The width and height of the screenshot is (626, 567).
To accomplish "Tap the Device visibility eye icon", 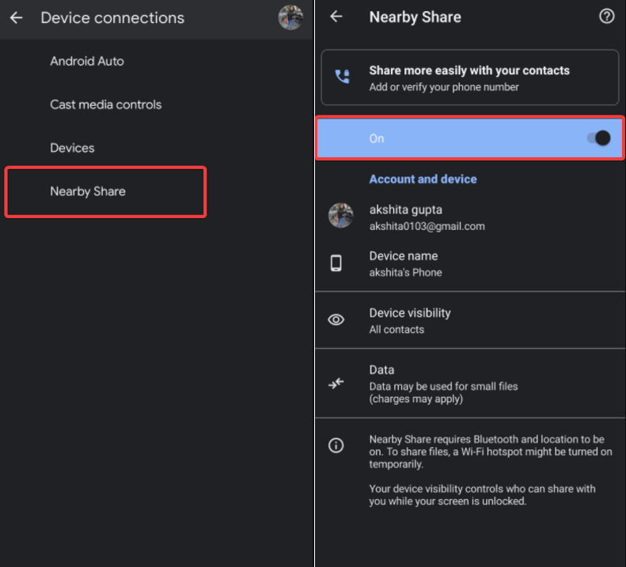I will click(336, 320).
